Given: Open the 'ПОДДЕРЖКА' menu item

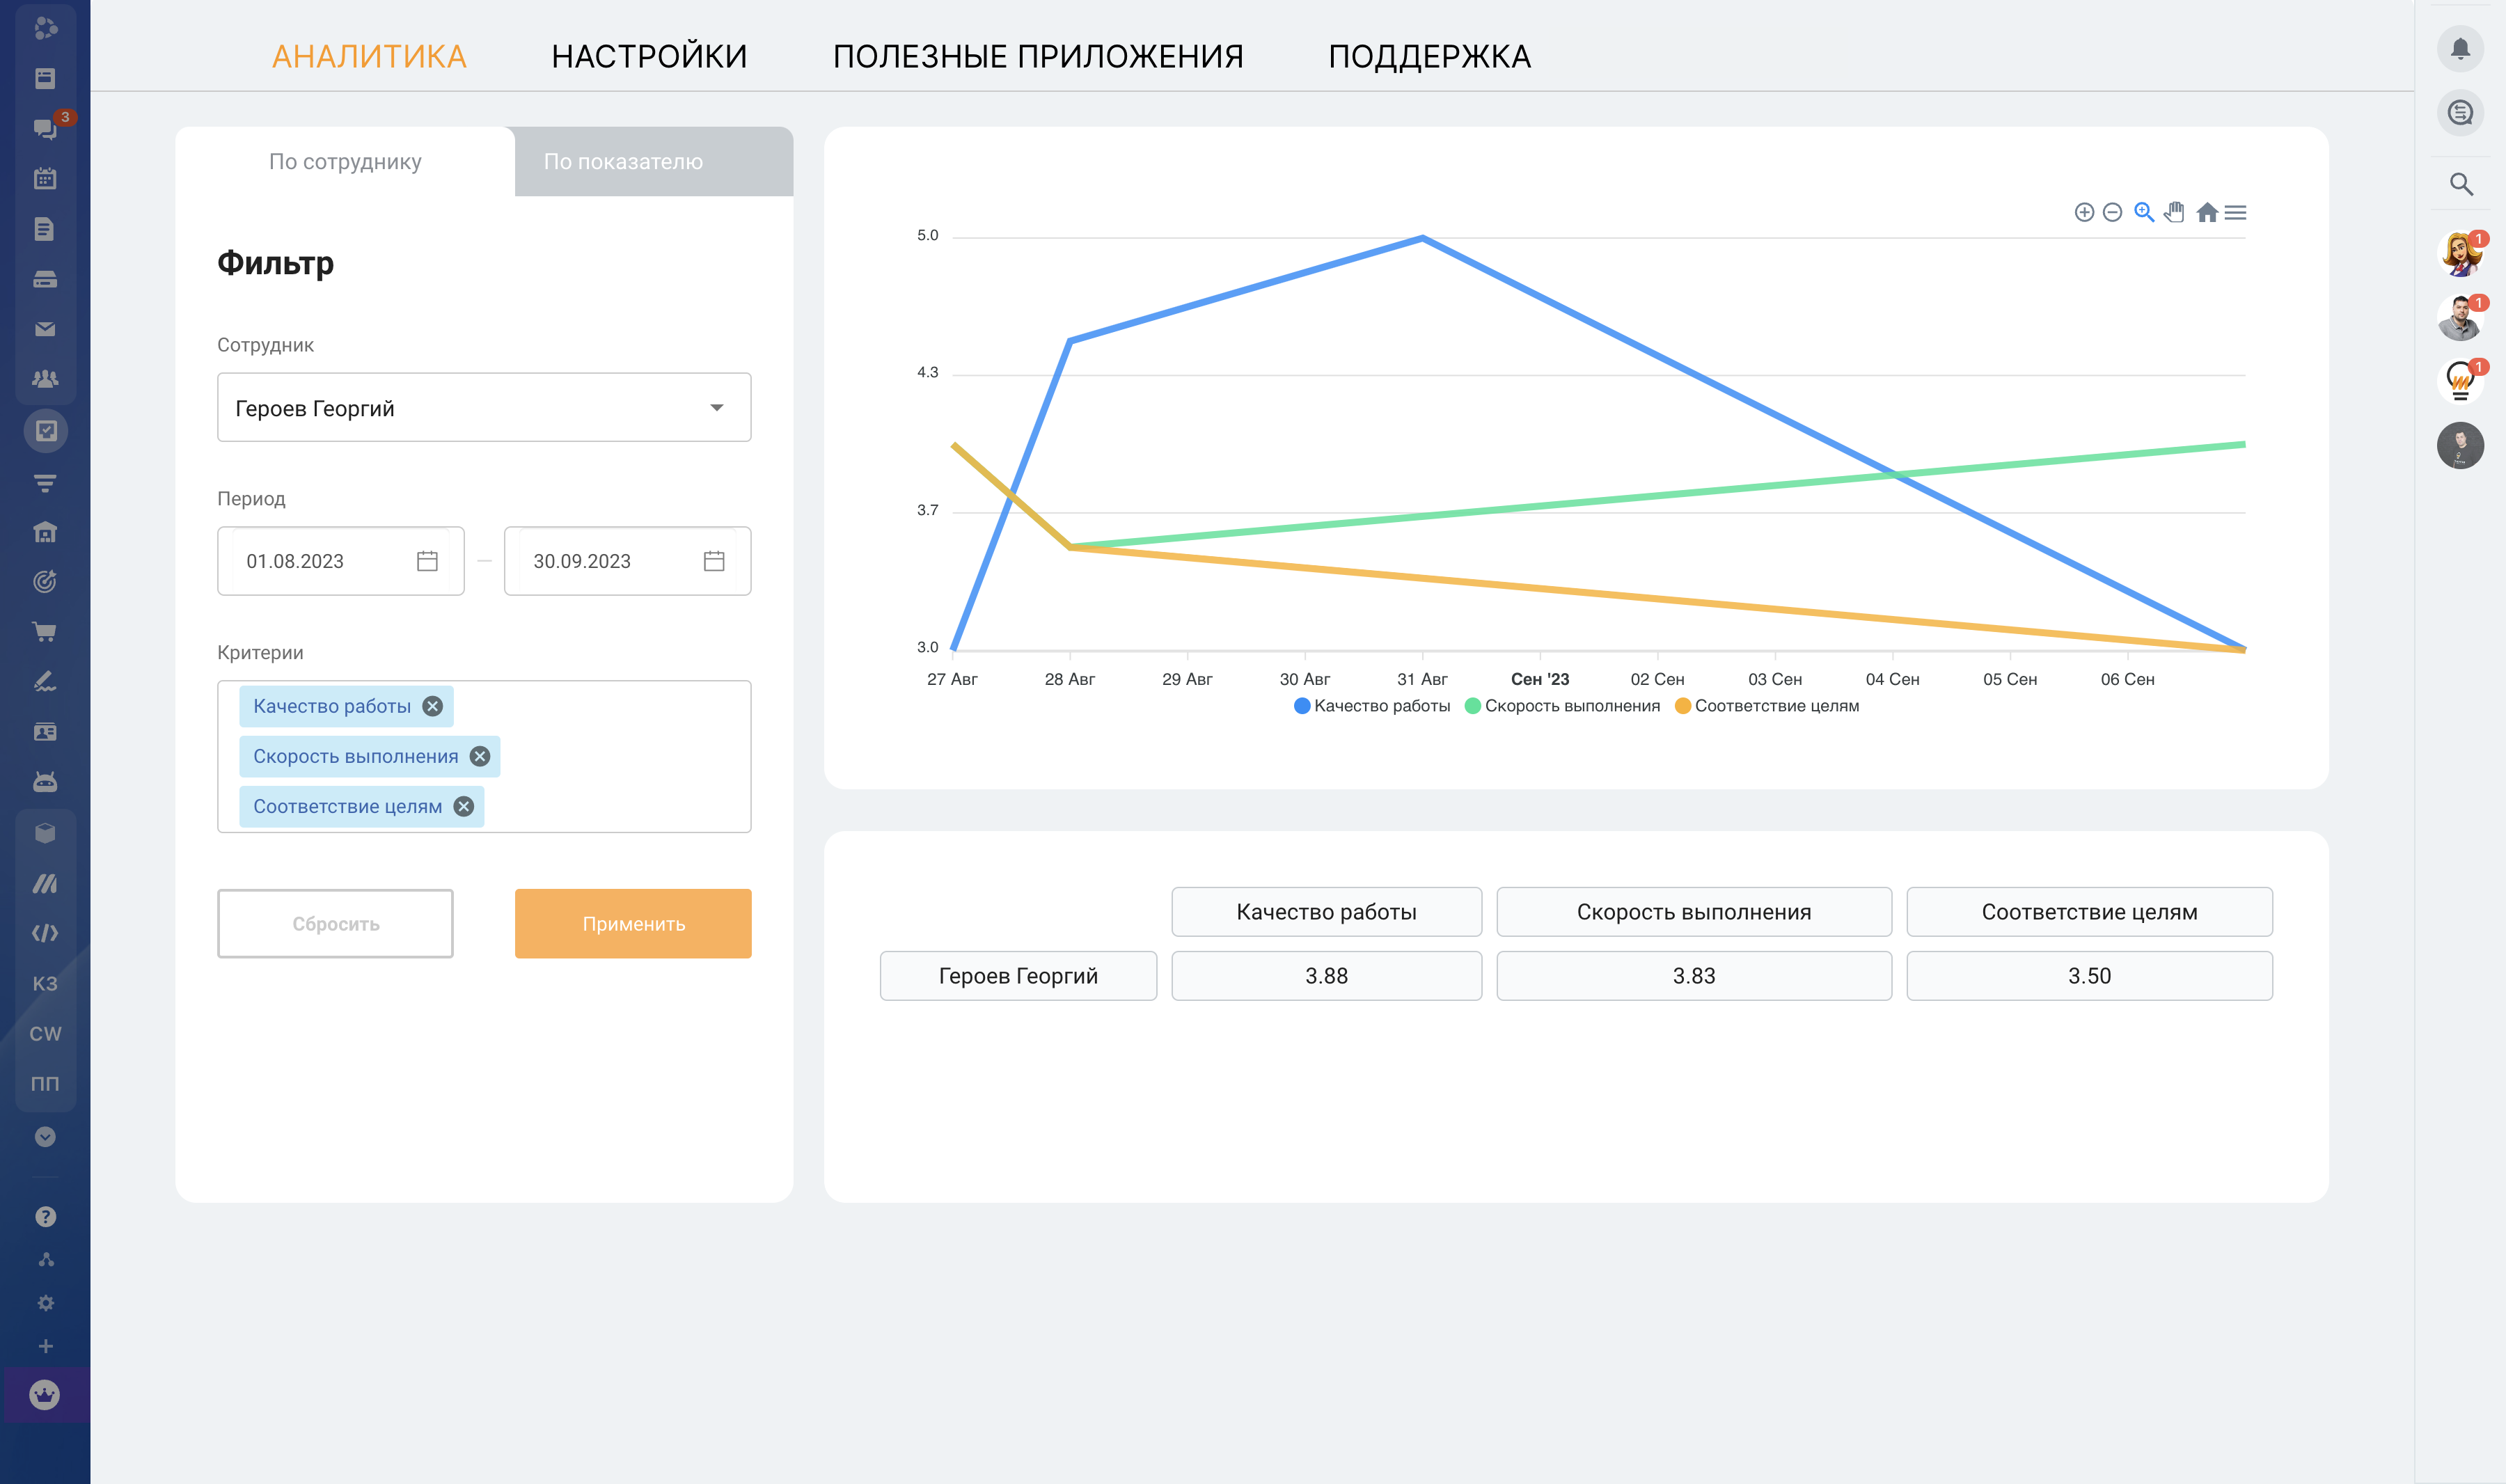Looking at the screenshot, I should pos(1430,56).
